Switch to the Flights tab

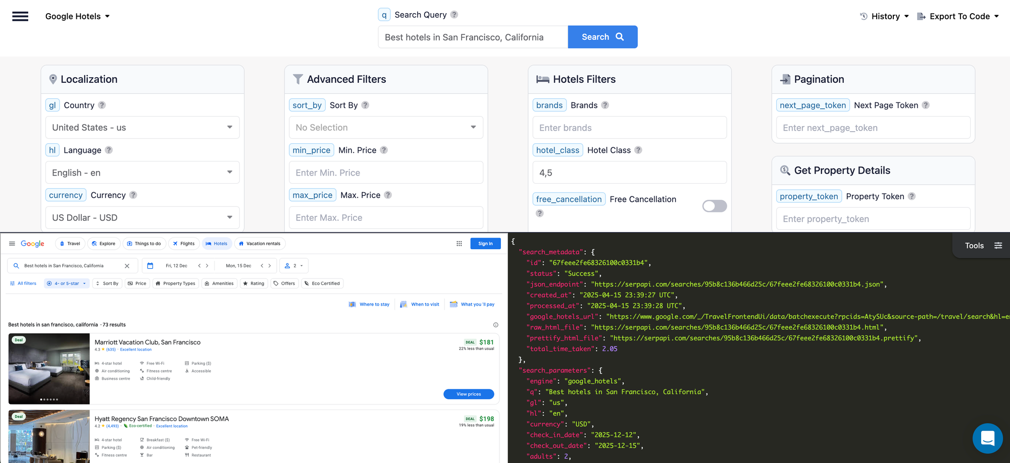(184, 244)
